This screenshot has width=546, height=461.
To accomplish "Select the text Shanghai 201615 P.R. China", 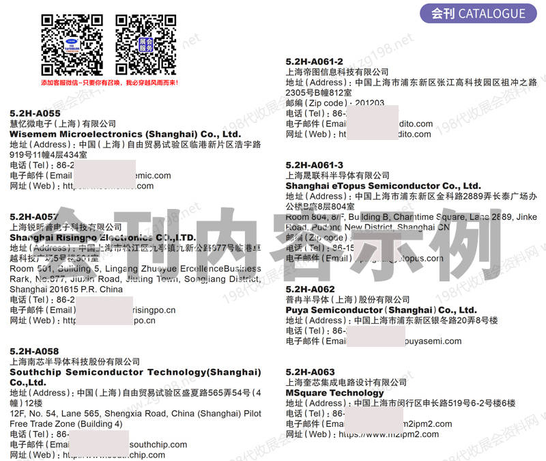I will (x=66, y=290).
